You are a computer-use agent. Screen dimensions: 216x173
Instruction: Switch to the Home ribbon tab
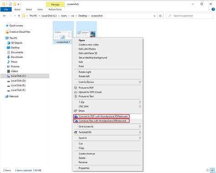(x=17, y=10)
